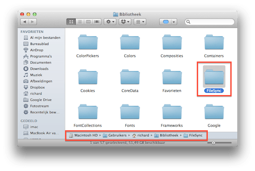Image resolution: width=255 pixels, height=171 pixels.
Task: Click the GEDEELD sidebar header
Action: point(29,121)
